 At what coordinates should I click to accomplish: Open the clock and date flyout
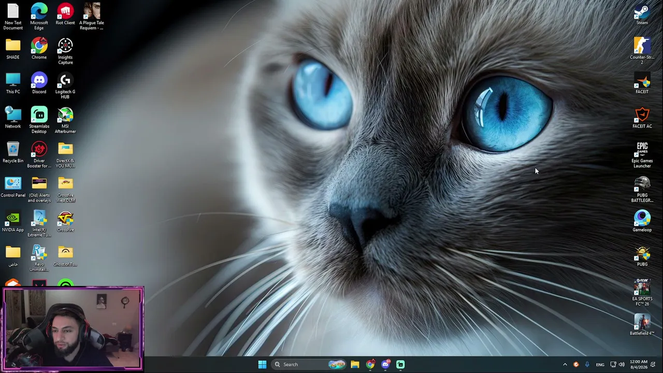[x=638, y=364]
